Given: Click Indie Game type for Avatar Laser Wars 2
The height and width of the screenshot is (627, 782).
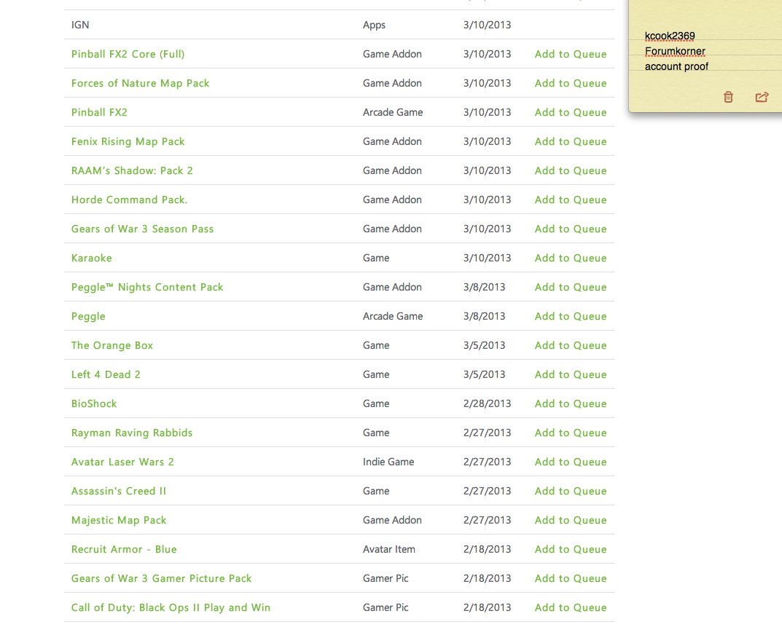Looking at the screenshot, I should coord(388,462).
